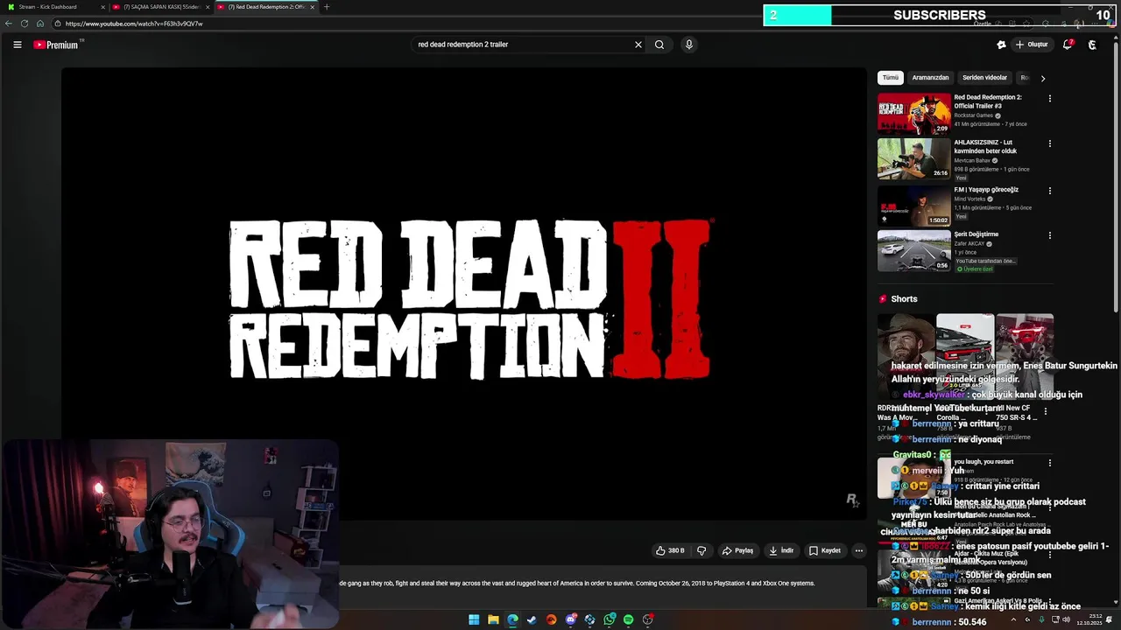This screenshot has height=630, width=1121.
Task: Dislike the video with thumbs down
Action: [701, 550]
